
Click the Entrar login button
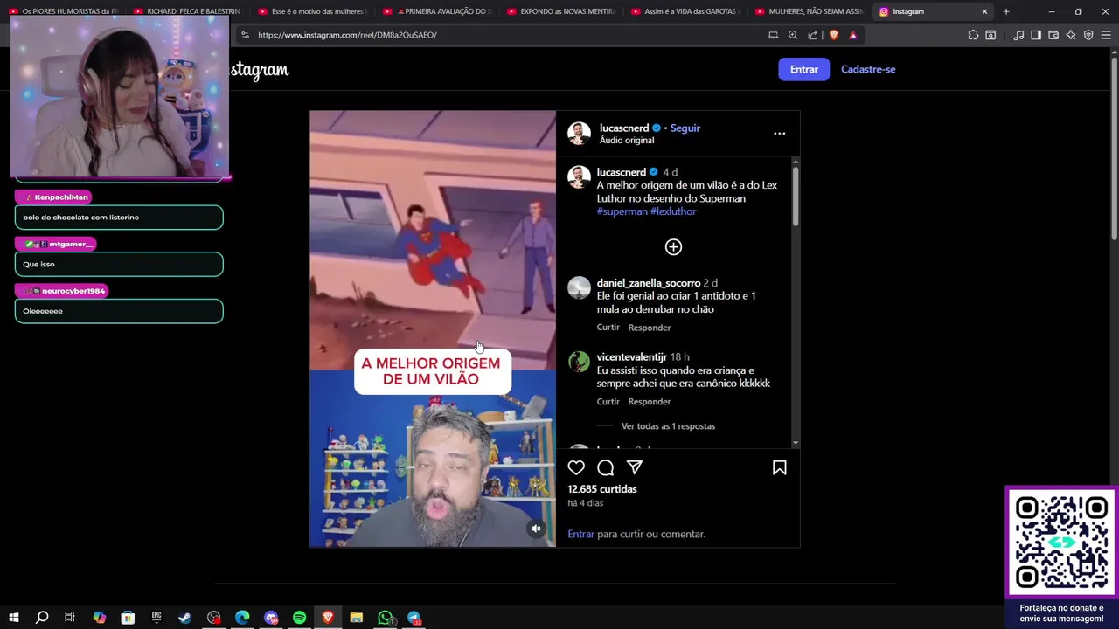pos(803,69)
